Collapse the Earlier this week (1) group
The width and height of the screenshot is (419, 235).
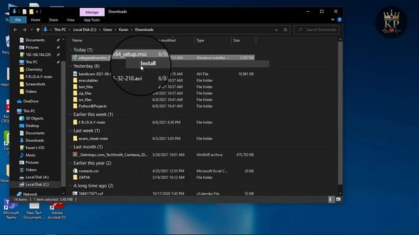pyautogui.click(x=71, y=114)
